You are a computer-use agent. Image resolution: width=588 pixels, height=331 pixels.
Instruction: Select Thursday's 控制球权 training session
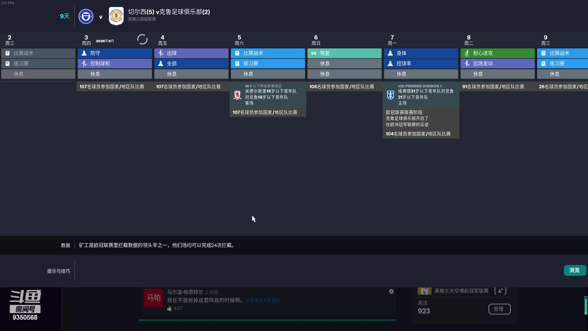click(115, 63)
